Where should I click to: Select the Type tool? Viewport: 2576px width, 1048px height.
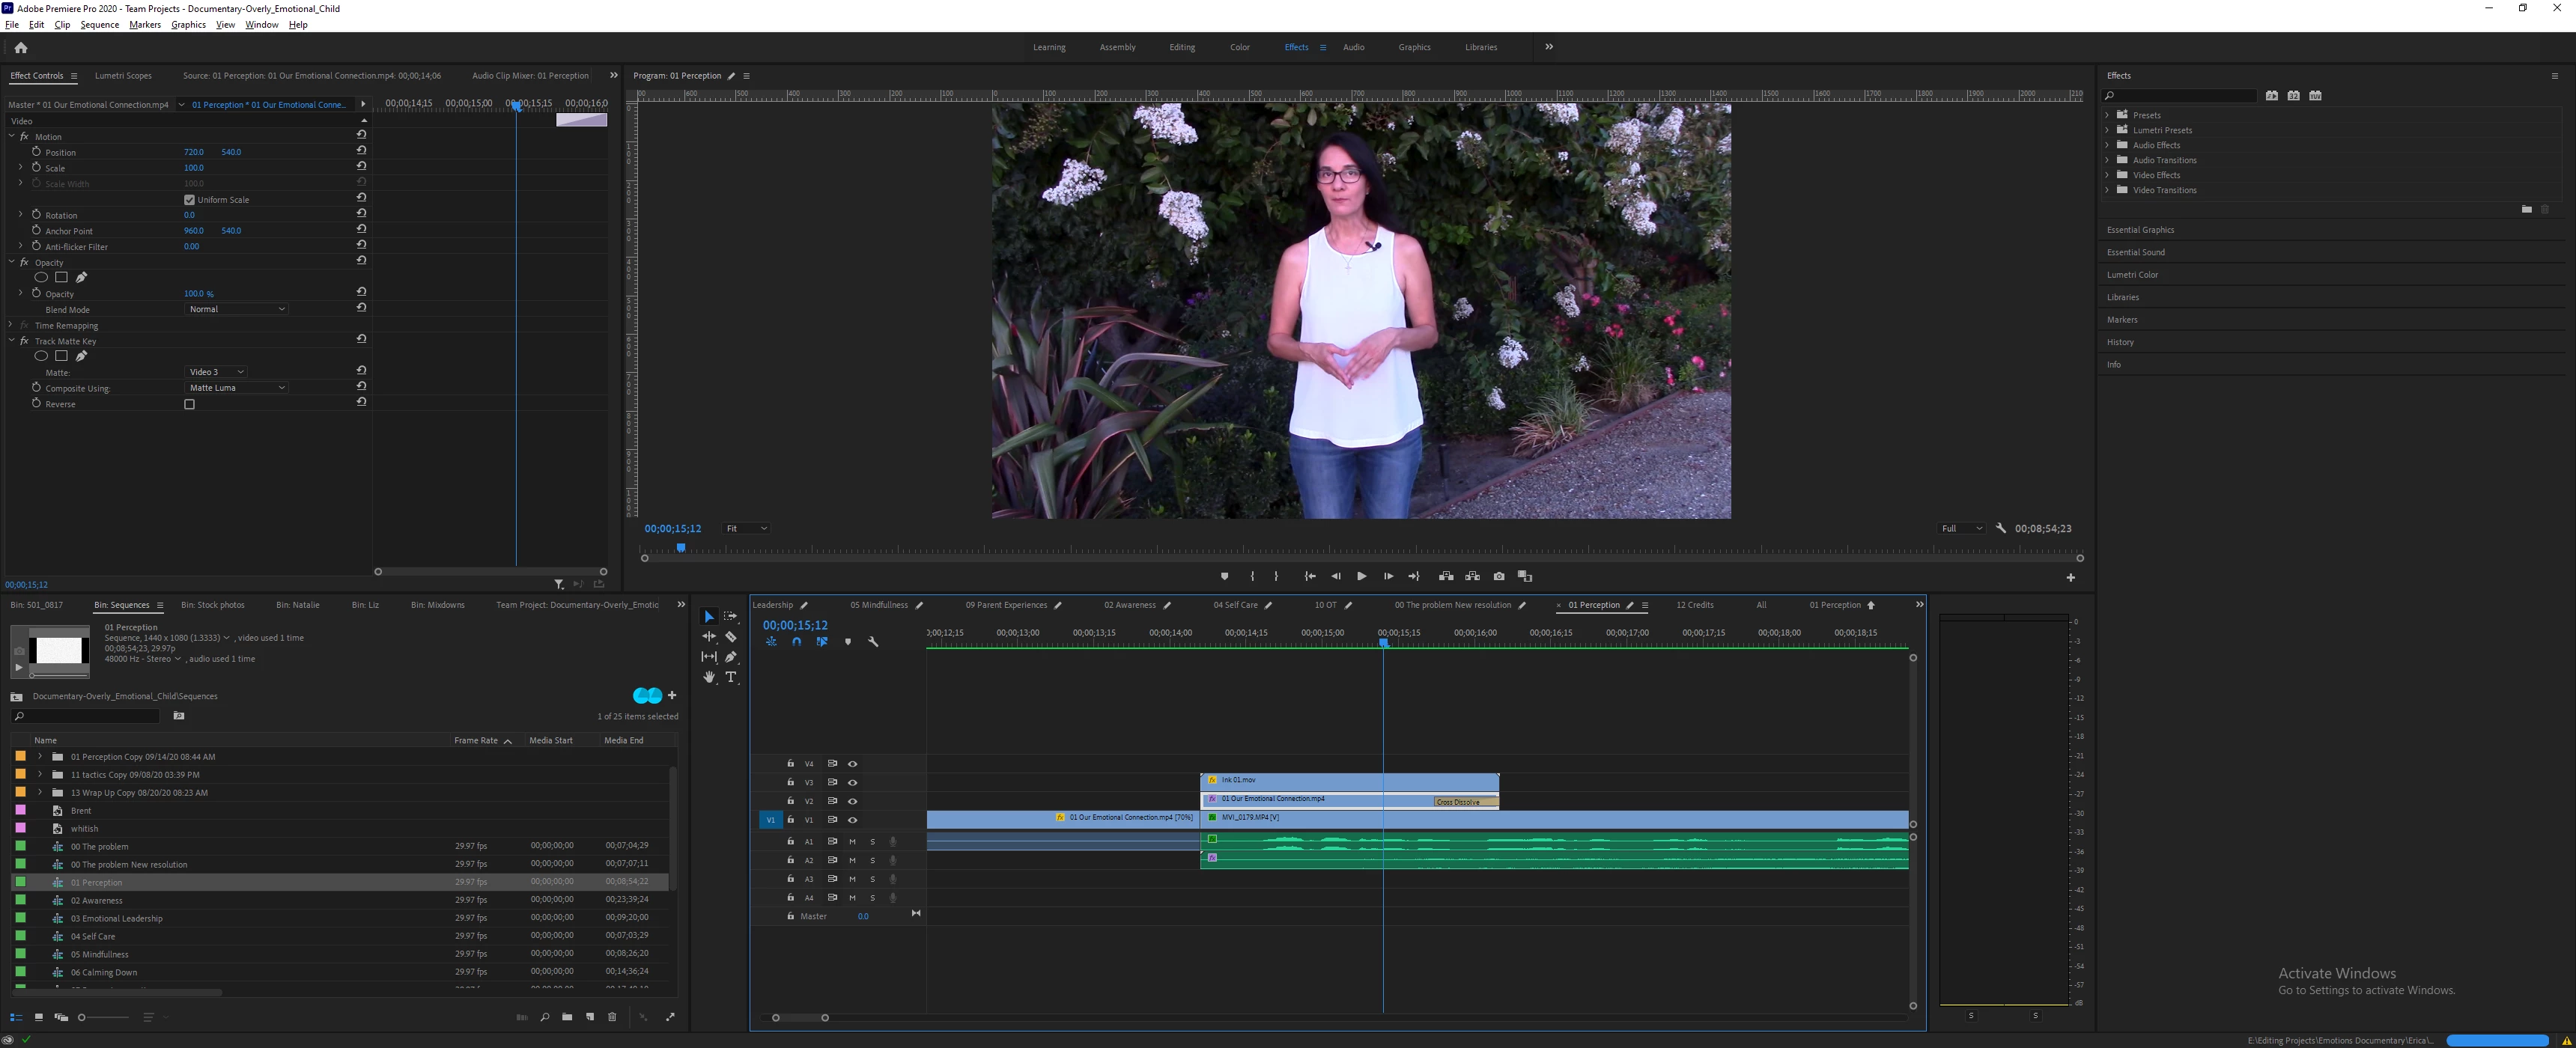tap(731, 678)
